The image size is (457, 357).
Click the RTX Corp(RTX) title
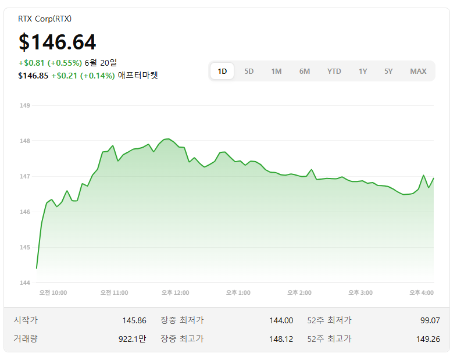45,19
